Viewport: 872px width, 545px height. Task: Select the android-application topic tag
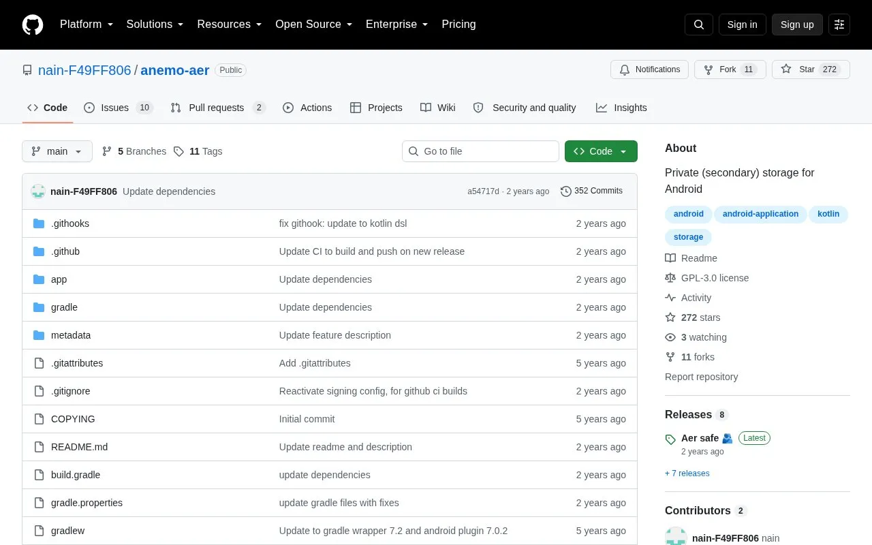(760, 214)
